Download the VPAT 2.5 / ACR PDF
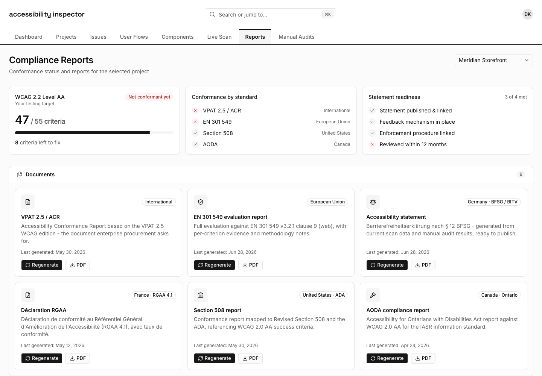 (78, 265)
